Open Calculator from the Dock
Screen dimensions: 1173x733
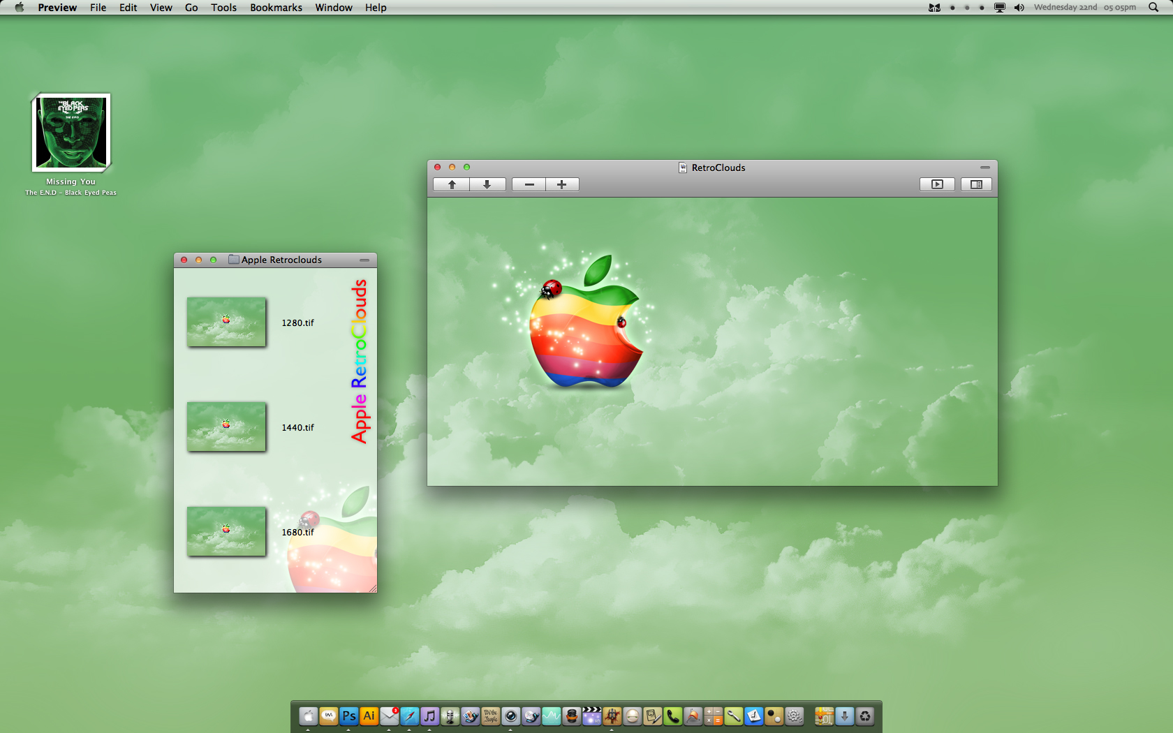point(714,716)
